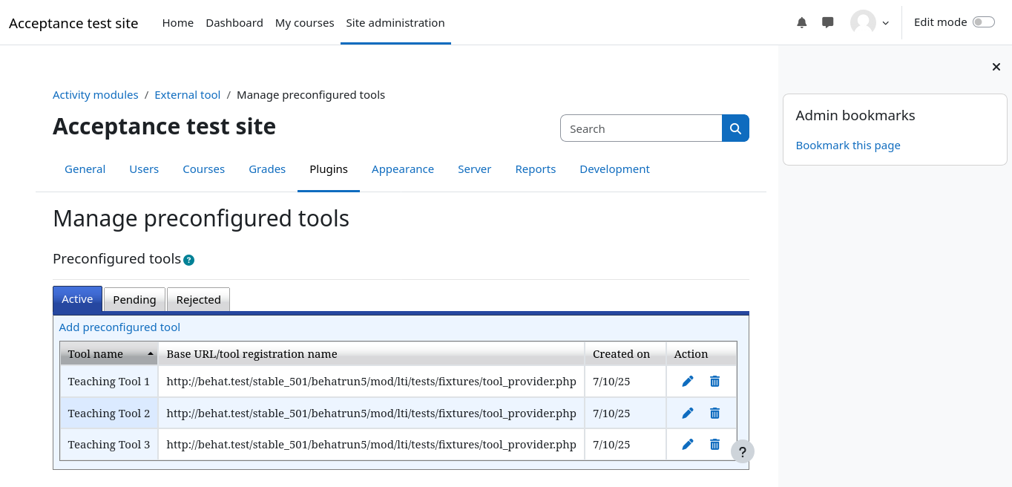This screenshot has height=487, width=1012.
Task: Open notifications bell icon
Action: 801,23
